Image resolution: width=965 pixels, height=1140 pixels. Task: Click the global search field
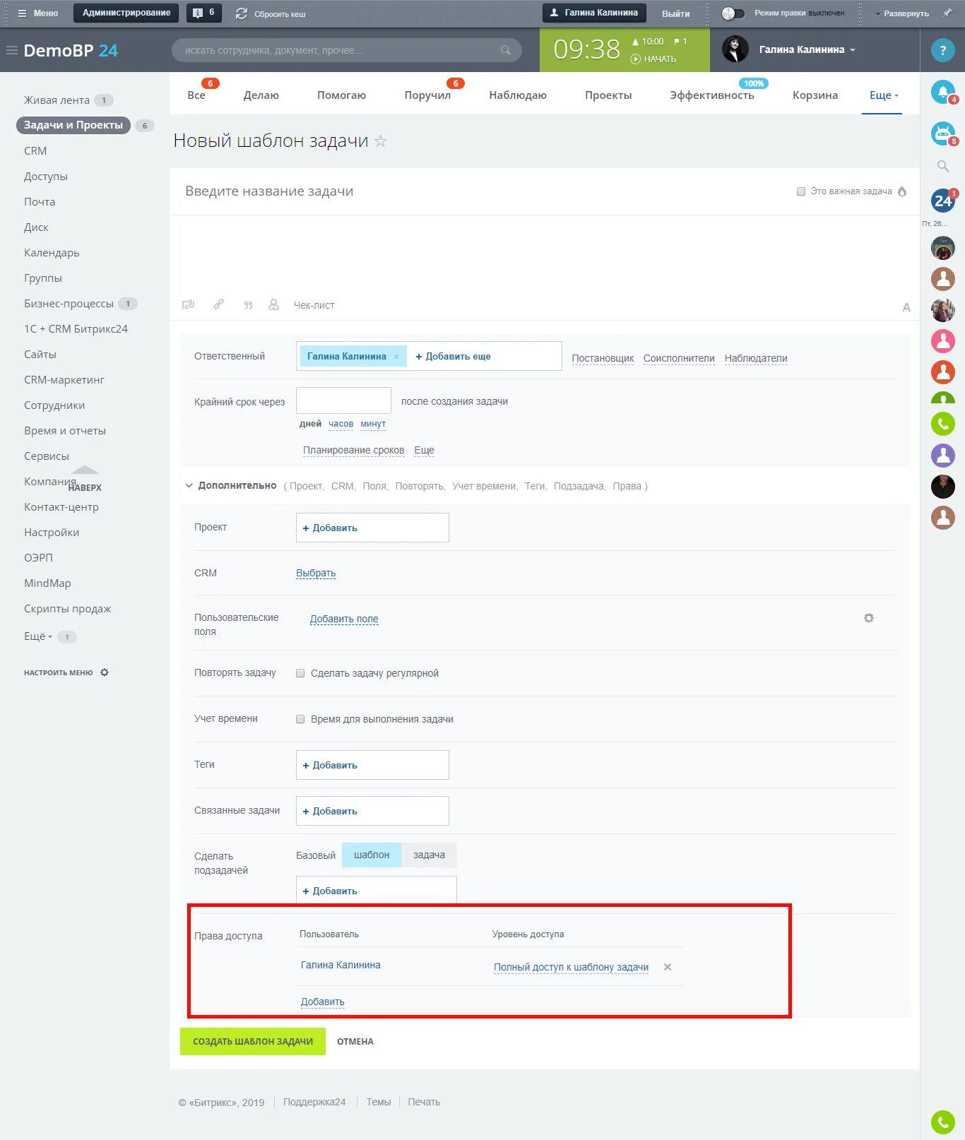tap(346, 50)
